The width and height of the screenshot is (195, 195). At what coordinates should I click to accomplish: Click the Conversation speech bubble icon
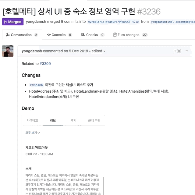coord(8,35)
